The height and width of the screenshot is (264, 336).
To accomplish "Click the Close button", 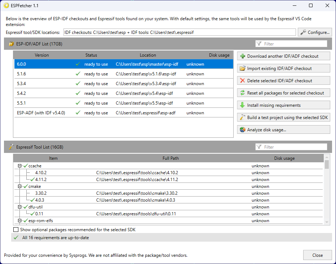I will pyautogui.click(x=317, y=255).
